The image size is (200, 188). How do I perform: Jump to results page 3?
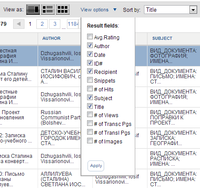coord(55,24)
